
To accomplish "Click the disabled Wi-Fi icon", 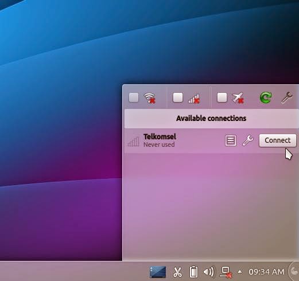I will [x=150, y=98].
